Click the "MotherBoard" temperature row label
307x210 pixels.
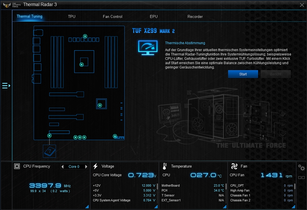[x=170, y=186]
